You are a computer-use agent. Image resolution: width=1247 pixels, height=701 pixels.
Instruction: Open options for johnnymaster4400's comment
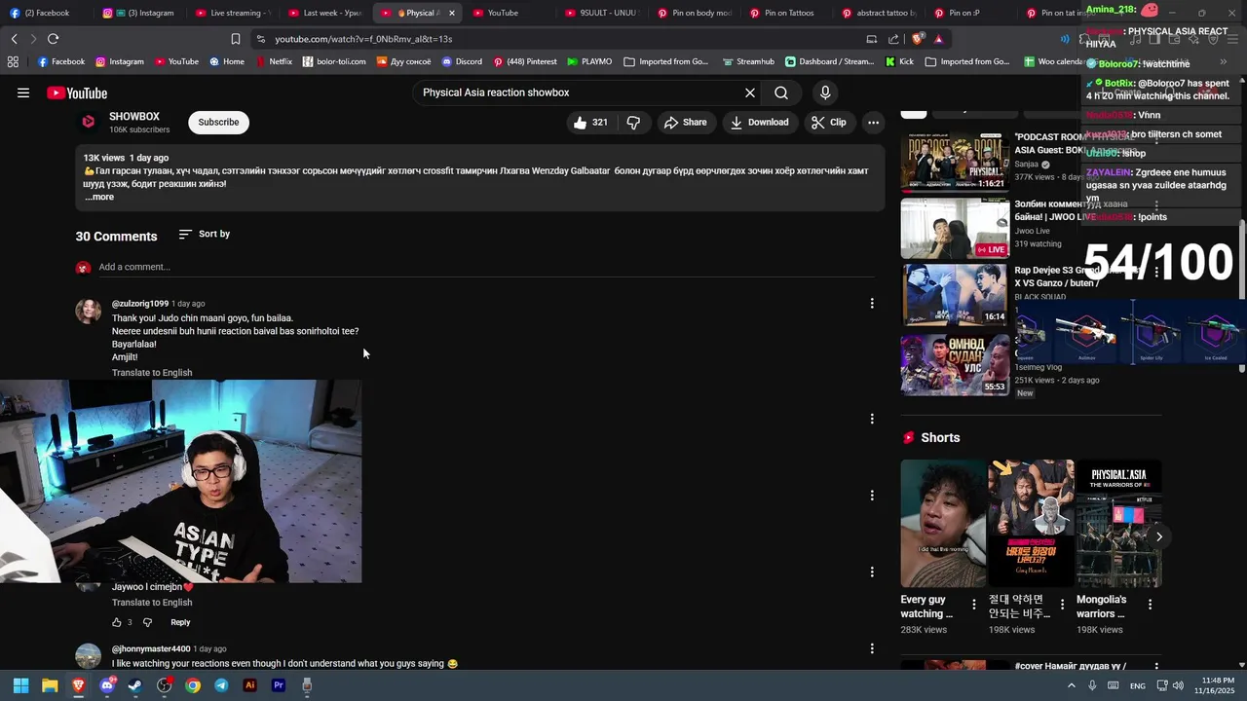click(872, 648)
